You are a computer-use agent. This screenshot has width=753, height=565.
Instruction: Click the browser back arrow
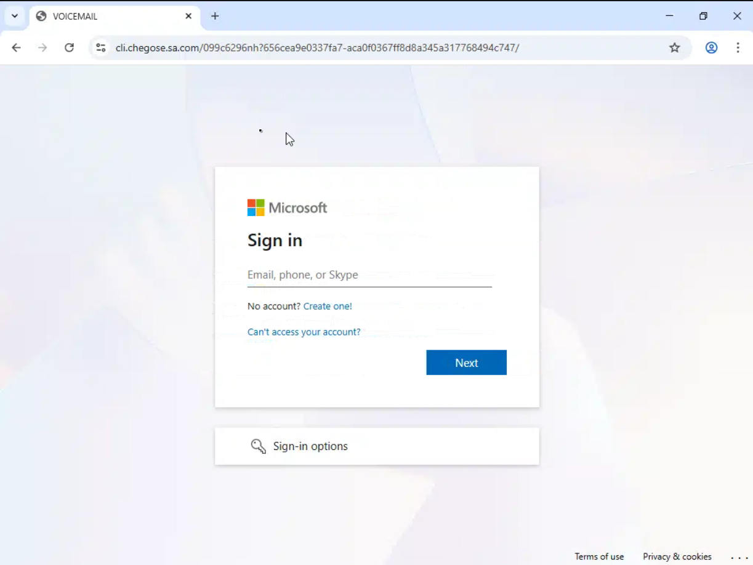[x=16, y=47]
